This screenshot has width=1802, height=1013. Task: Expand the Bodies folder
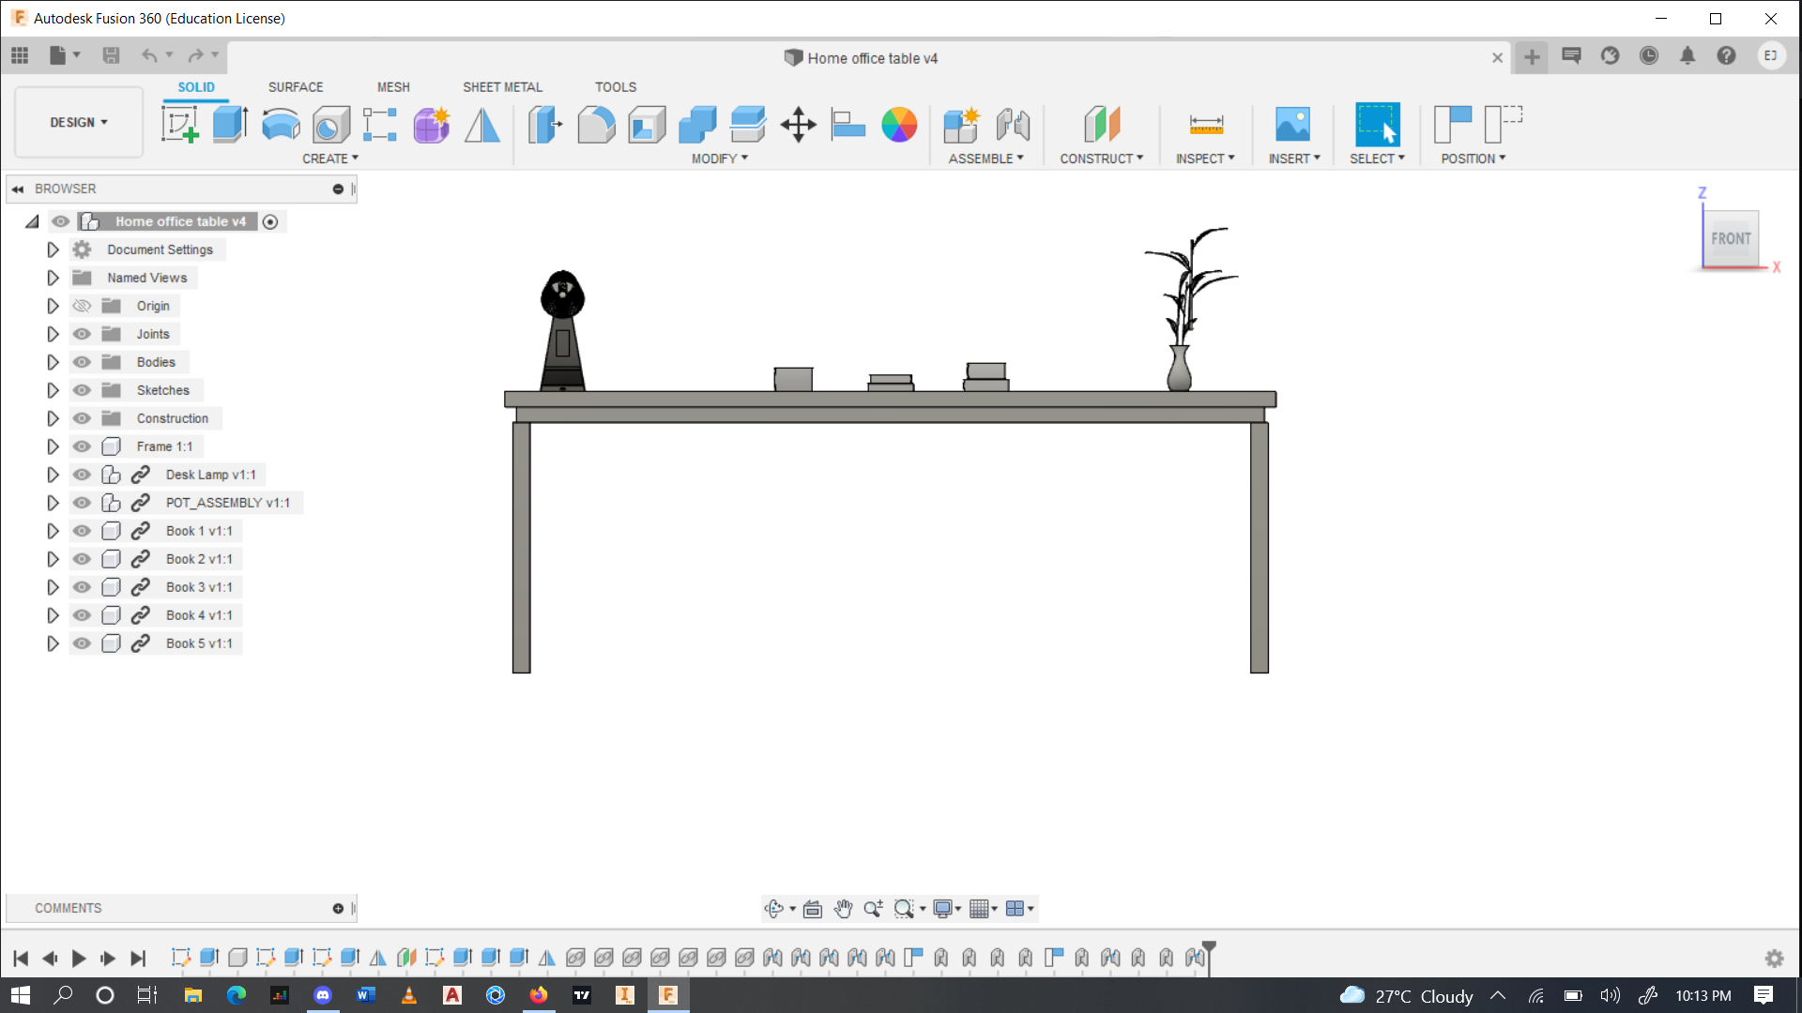[53, 362]
